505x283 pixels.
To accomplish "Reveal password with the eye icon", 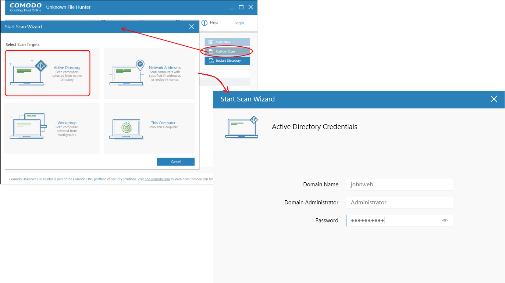I will tap(445, 221).
